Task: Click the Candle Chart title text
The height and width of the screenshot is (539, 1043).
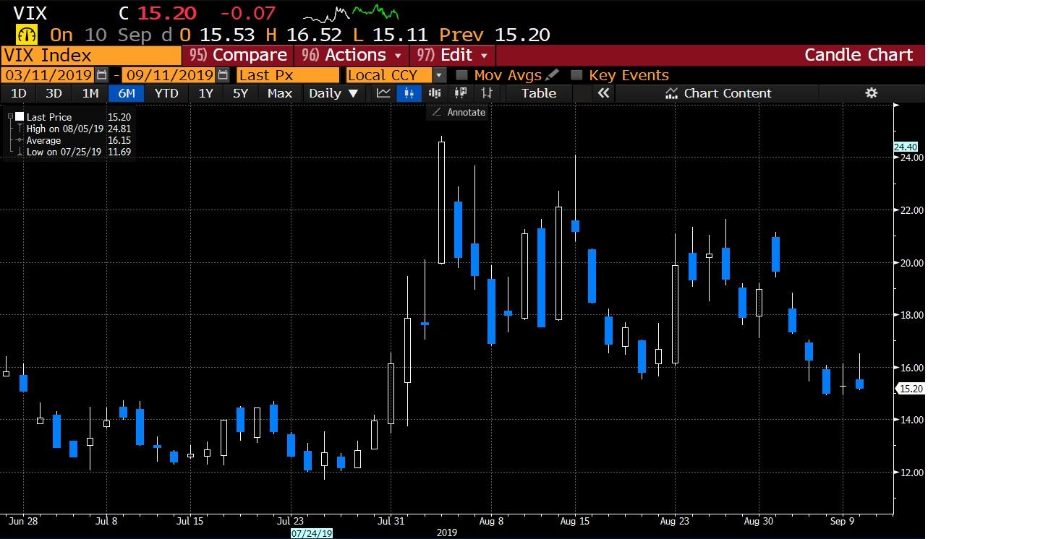Action: [x=859, y=55]
